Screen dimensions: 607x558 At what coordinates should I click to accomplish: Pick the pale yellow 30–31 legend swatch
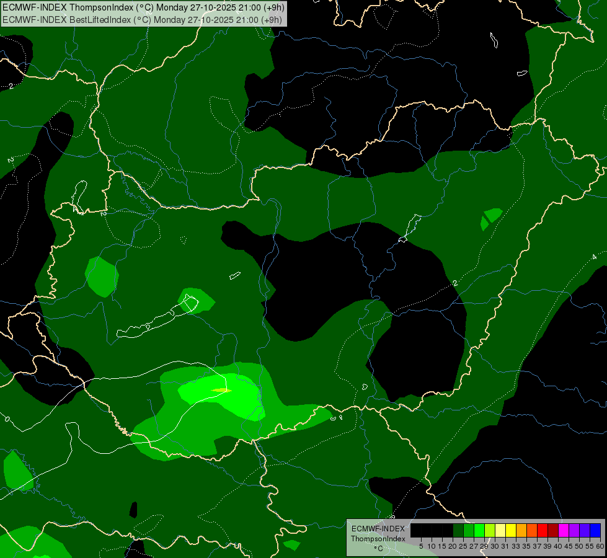click(x=500, y=530)
